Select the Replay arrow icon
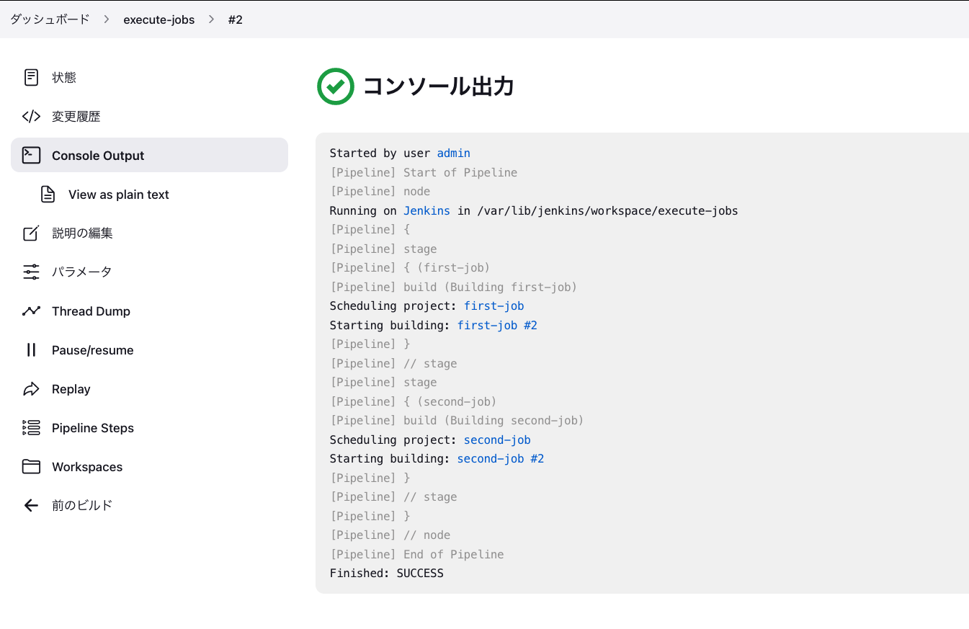Viewport: 969px width, 629px height. point(30,388)
